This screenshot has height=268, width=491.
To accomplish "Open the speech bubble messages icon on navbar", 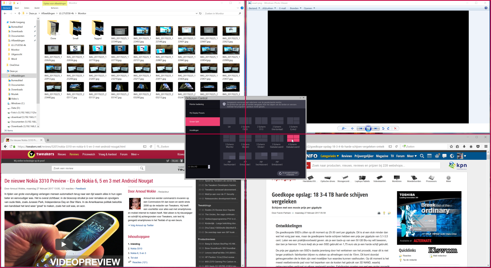I will 444,156.
